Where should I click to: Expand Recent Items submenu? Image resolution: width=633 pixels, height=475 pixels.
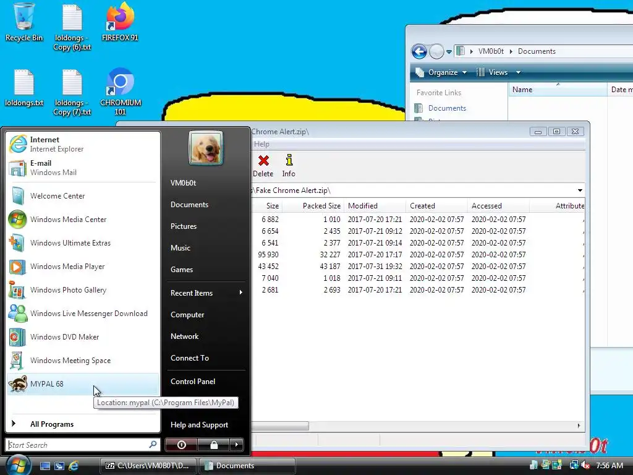pyautogui.click(x=206, y=293)
